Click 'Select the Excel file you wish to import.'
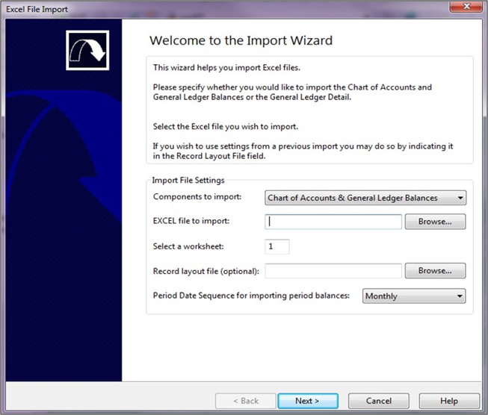The width and height of the screenshot is (488, 415). [226, 127]
